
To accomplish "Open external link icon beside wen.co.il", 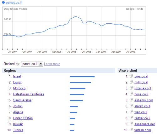I will coord(131,112).
